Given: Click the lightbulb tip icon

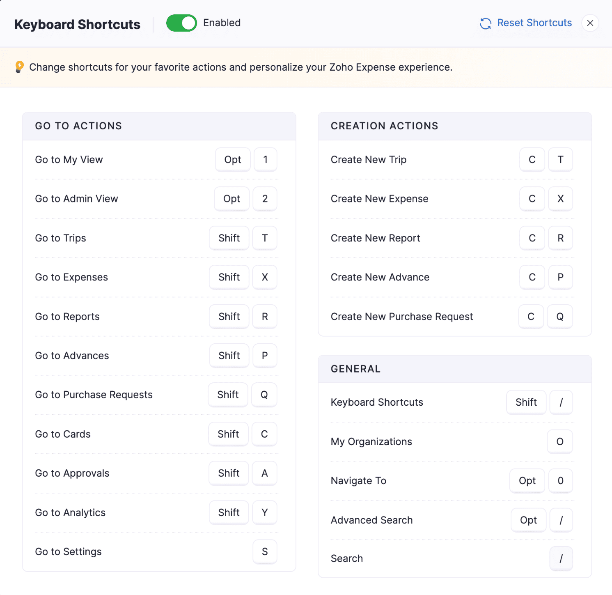Looking at the screenshot, I should click(19, 67).
